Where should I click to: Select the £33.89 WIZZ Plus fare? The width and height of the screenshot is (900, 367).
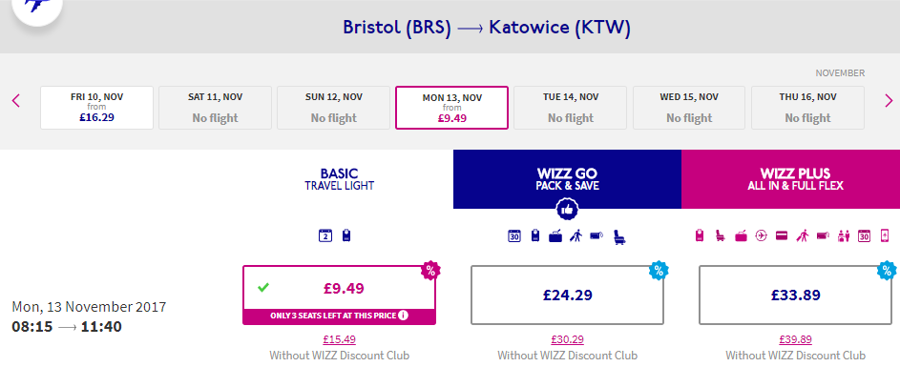(796, 295)
